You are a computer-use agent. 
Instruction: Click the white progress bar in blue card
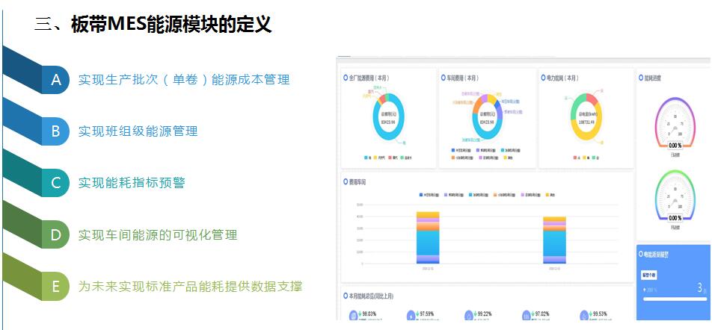674,299
